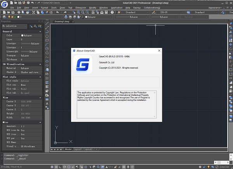Image resolution: width=233 pixels, height=169 pixels.
Task: Click the command line input area
Action: click(x=116, y=159)
